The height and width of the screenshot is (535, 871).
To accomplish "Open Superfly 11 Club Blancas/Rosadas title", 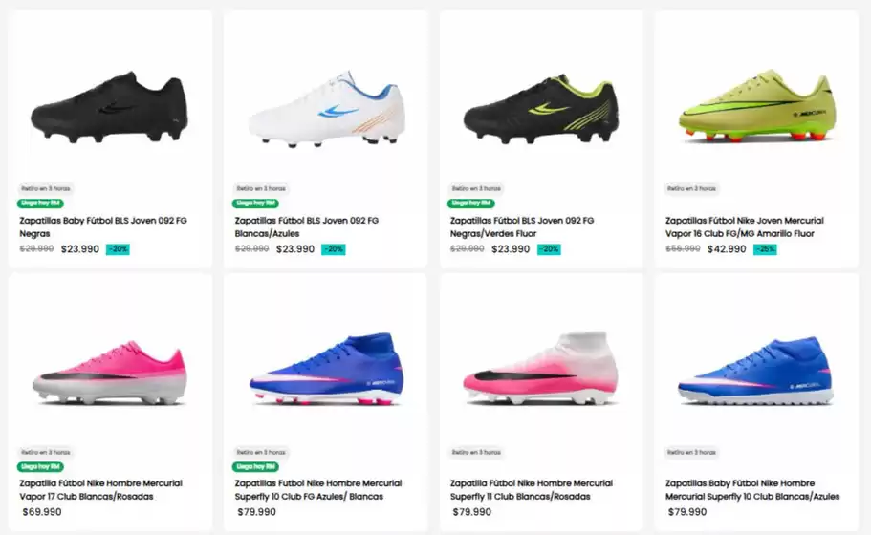I will click(532, 490).
